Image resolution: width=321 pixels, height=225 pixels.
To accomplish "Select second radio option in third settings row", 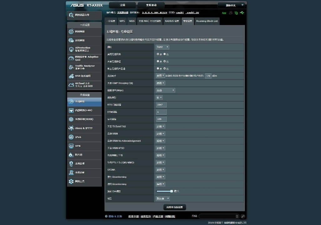I will coord(165,61).
